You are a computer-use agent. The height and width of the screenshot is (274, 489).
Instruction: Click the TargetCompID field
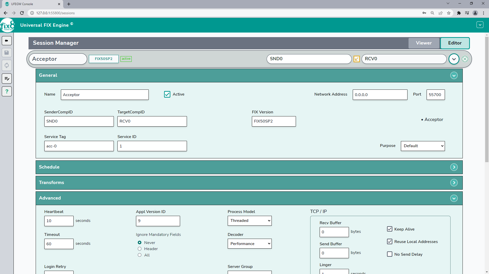pyautogui.click(x=152, y=121)
